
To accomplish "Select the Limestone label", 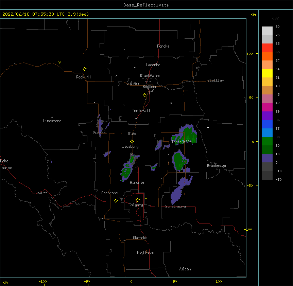I will [x=52, y=121].
